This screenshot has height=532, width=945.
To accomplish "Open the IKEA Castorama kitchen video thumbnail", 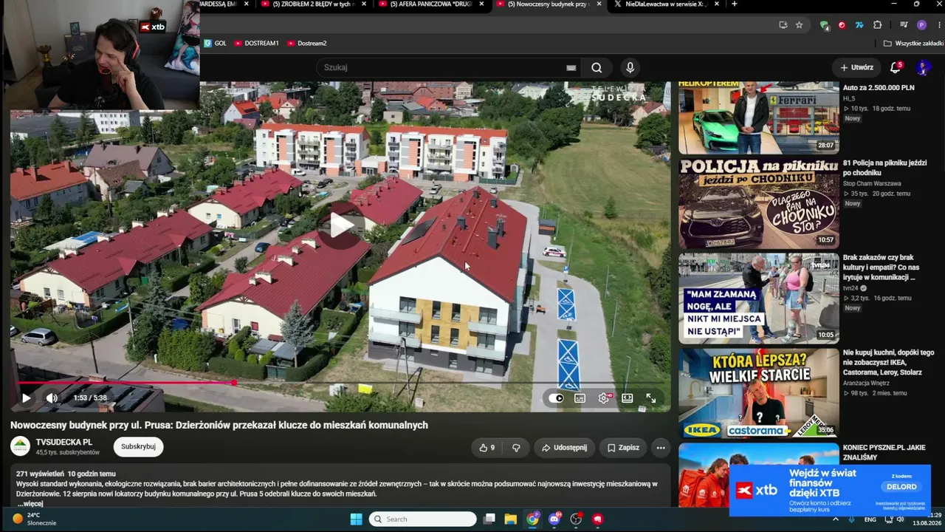I will (x=759, y=393).
